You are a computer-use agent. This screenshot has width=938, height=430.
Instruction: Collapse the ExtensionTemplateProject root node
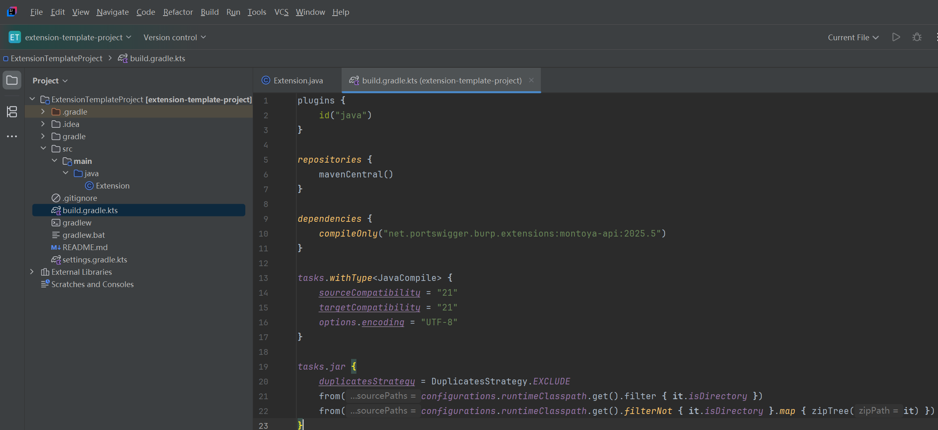click(32, 99)
